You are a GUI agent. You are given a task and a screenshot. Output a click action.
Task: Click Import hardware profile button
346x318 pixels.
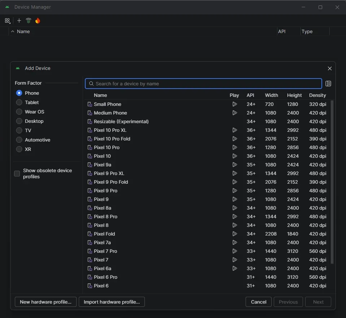pyautogui.click(x=112, y=302)
